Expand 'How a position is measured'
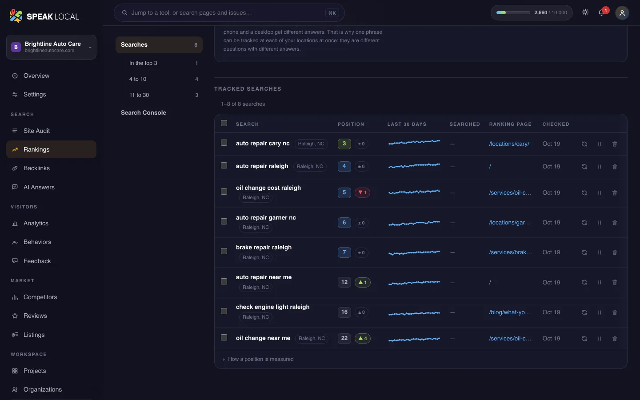The height and width of the screenshot is (400, 640). pos(258,359)
